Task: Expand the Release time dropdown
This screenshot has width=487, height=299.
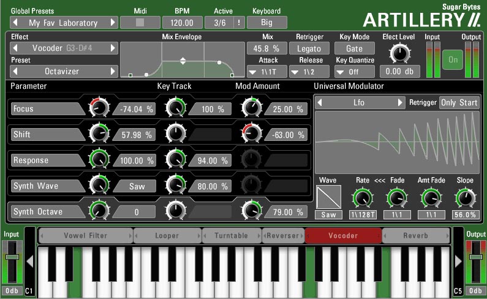Action: pos(309,71)
